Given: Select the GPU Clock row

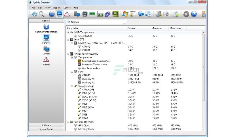Looking at the screenshot, I should click(x=134, y=125).
